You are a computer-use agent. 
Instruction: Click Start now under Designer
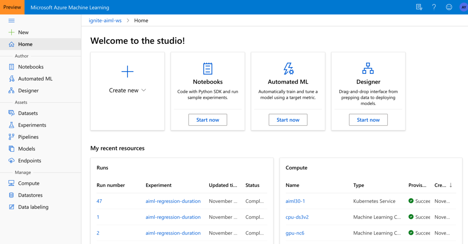click(368, 120)
